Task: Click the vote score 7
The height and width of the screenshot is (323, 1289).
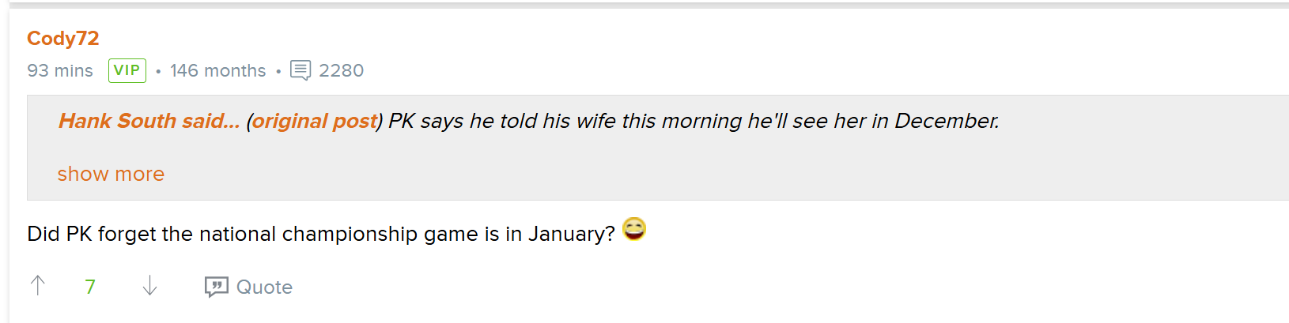Action: (x=90, y=287)
